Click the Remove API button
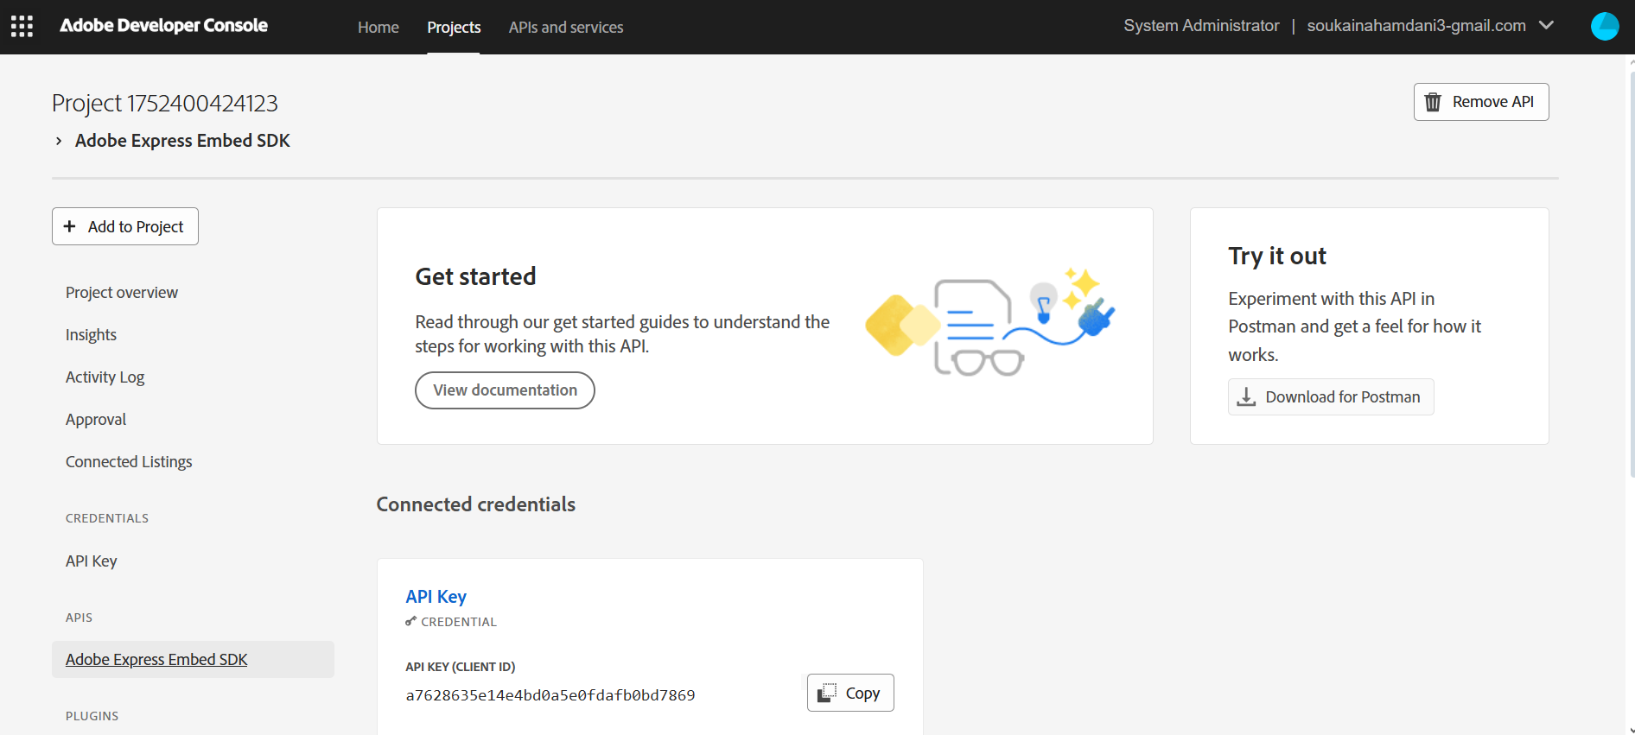Viewport: 1635px width, 735px height. 1481,102
